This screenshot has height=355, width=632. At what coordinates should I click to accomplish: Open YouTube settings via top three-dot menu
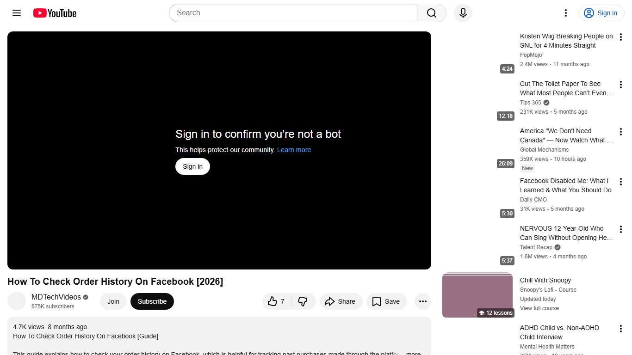click(x=565, y=13)
